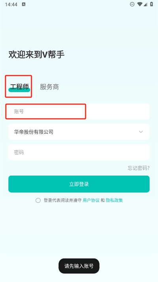Tap the battery status icon
This screenshot has height=282, width=158.
152,4
